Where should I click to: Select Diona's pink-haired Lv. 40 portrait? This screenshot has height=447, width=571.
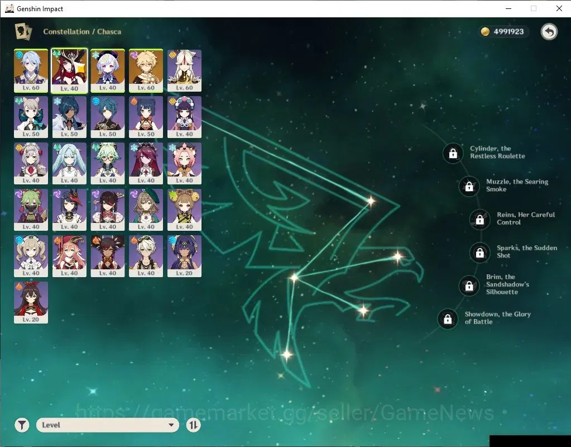coord(184,163)
